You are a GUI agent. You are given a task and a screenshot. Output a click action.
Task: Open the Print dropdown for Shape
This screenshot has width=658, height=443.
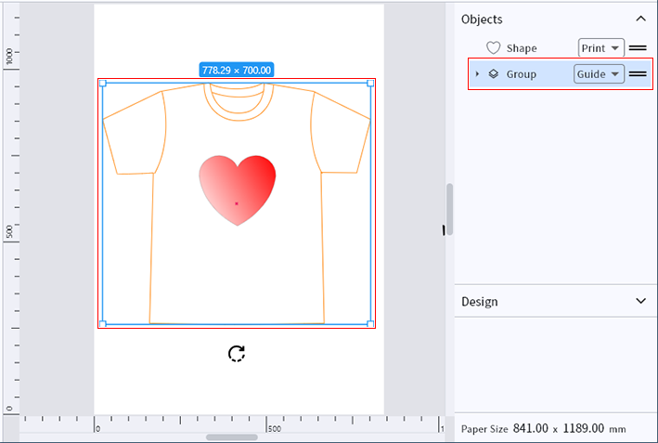click(x=600, y=48)
